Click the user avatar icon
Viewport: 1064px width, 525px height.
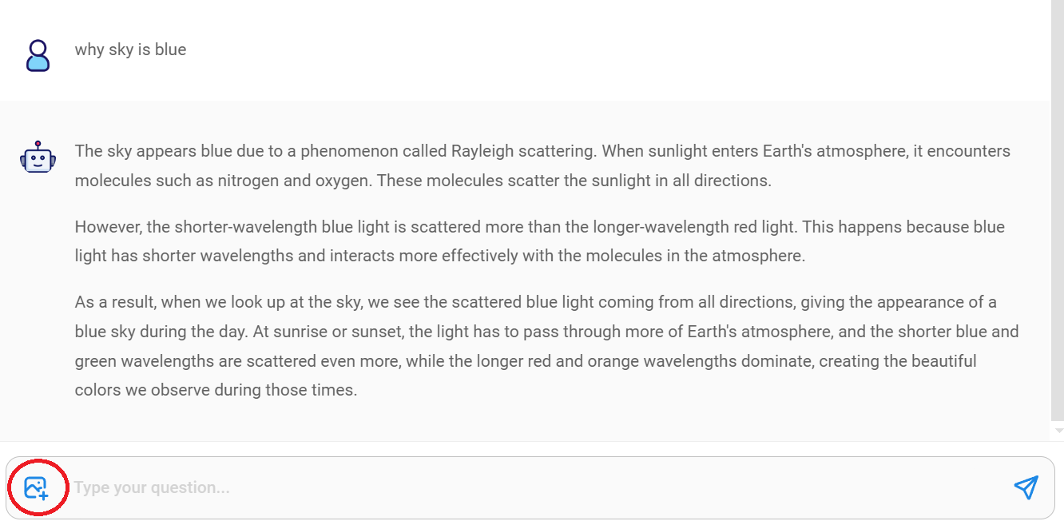point(38,56)
